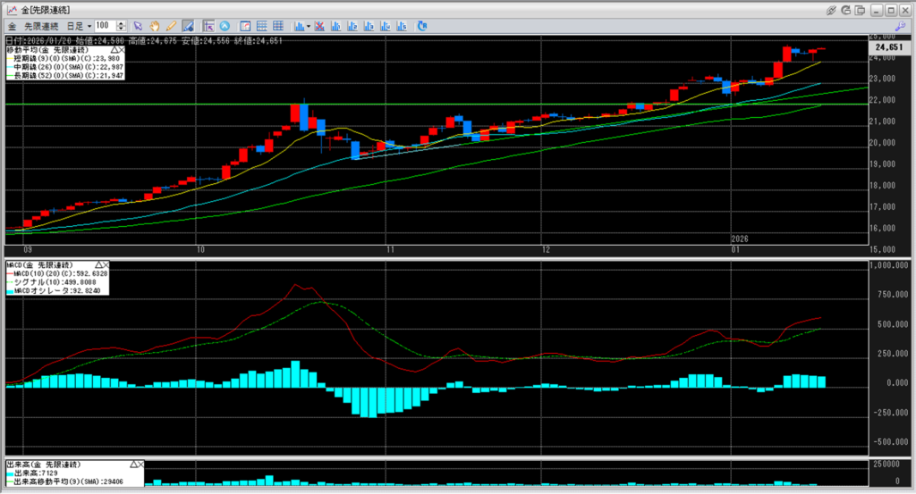Click the reload icon in title bar
The height and width of the screenshot is (494, 916).
tap(845, 9)
